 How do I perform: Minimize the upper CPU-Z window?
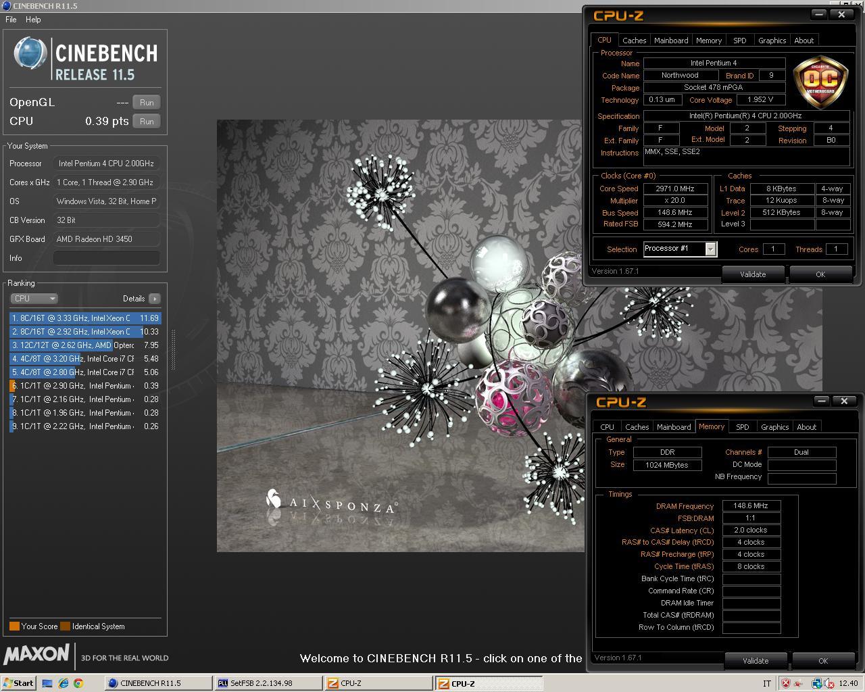pos(819,14)
